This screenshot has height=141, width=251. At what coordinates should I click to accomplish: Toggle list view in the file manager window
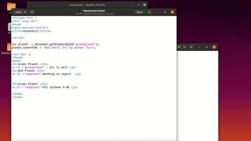(179, 47)
